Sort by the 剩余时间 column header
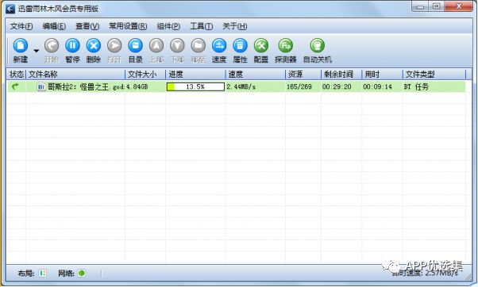 (341, 74)
